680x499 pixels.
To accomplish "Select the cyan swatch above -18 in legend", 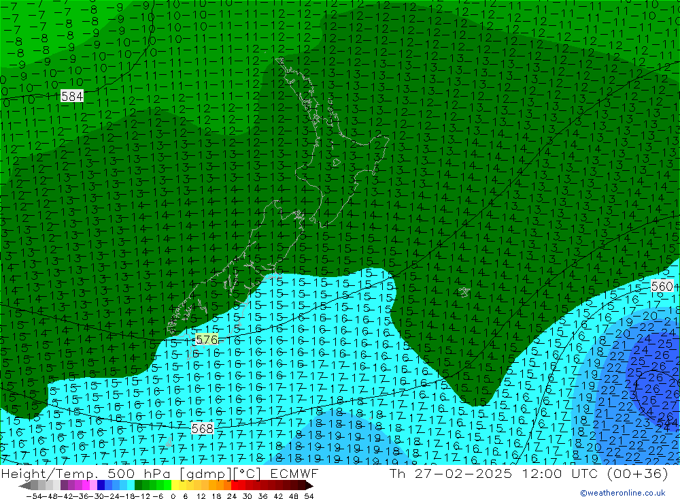I will coord(131,485).
